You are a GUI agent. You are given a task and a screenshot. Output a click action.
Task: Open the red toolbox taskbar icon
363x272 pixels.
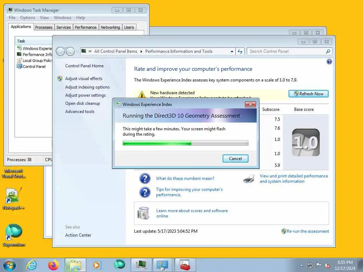click(x=185, y=265)
